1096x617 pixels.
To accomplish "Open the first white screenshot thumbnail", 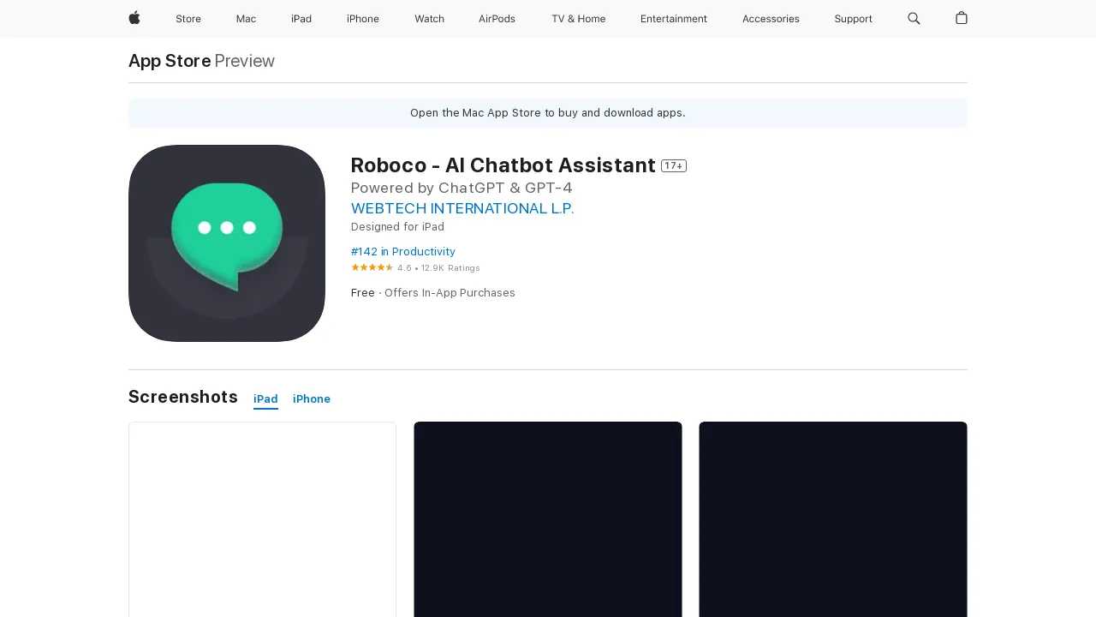I will 262,519.
